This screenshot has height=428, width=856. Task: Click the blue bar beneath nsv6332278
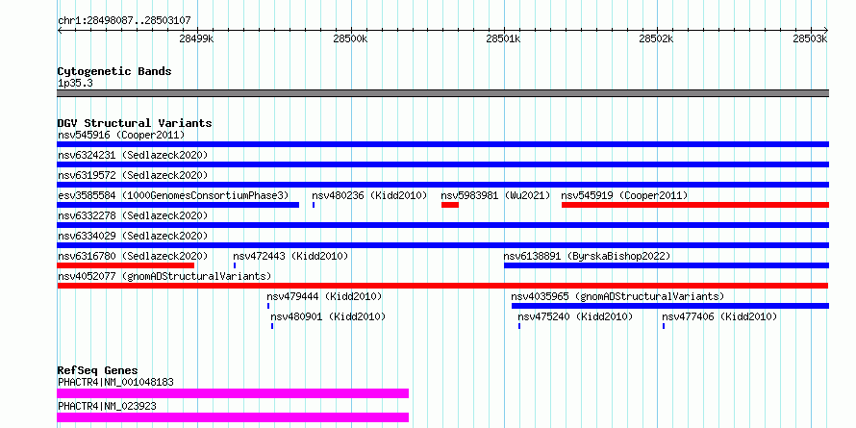[x=442, y=225]
